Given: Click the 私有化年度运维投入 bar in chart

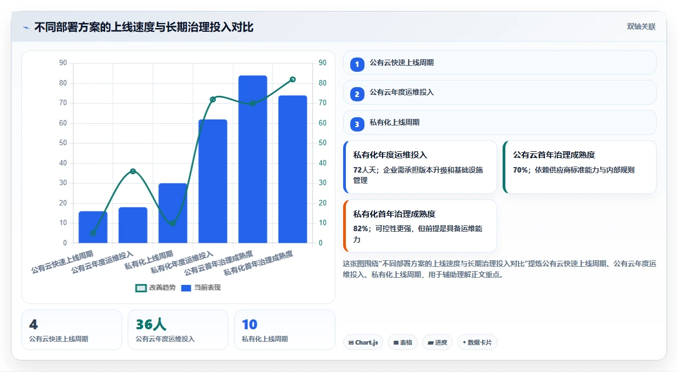Looking at the screenshot, I should (x=213, y=181).
